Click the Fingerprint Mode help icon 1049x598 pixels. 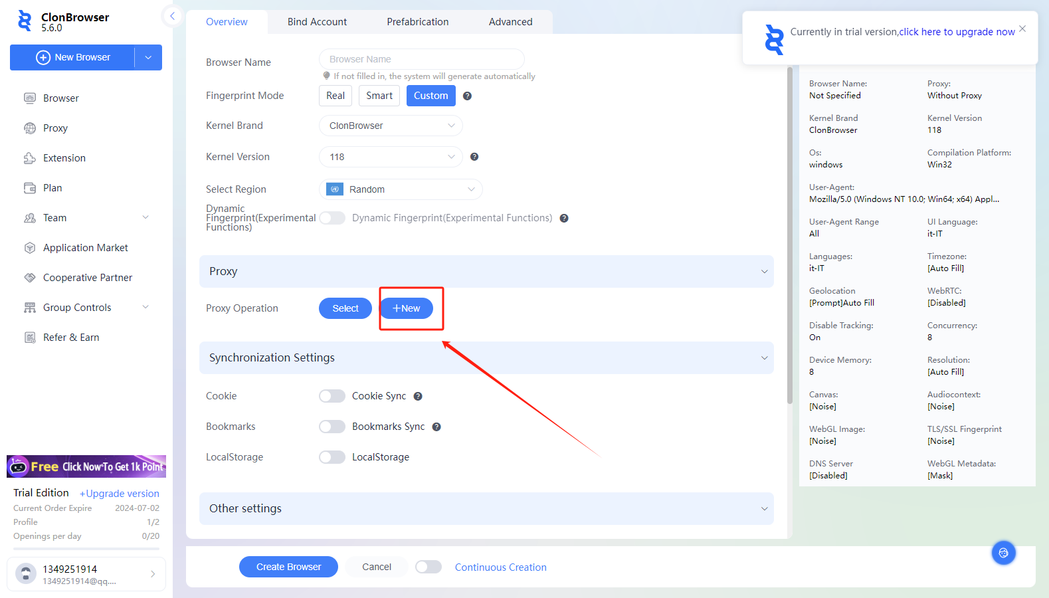[467, 96]
